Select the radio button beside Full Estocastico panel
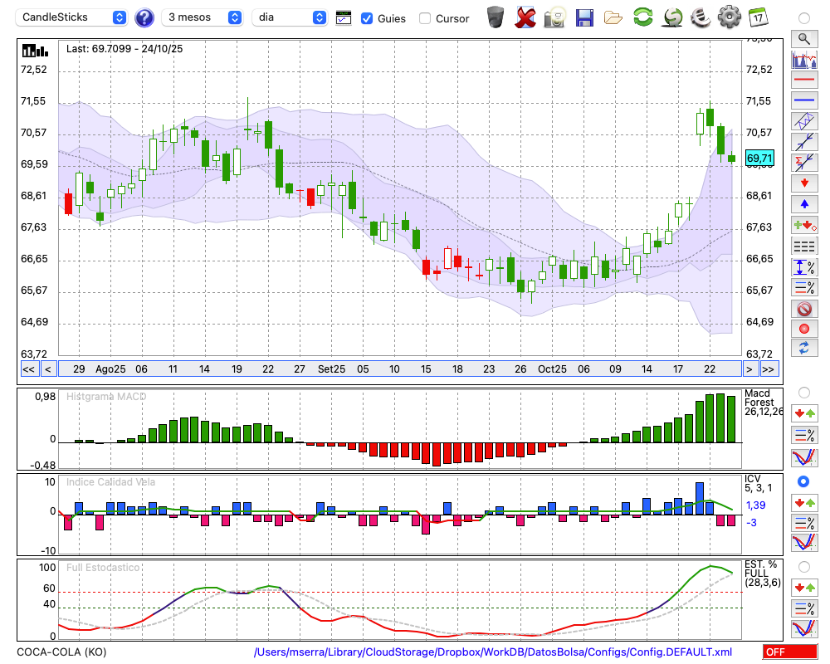This screenshot has height=664, width=830. pyautogui.click(x=803, y=566)
